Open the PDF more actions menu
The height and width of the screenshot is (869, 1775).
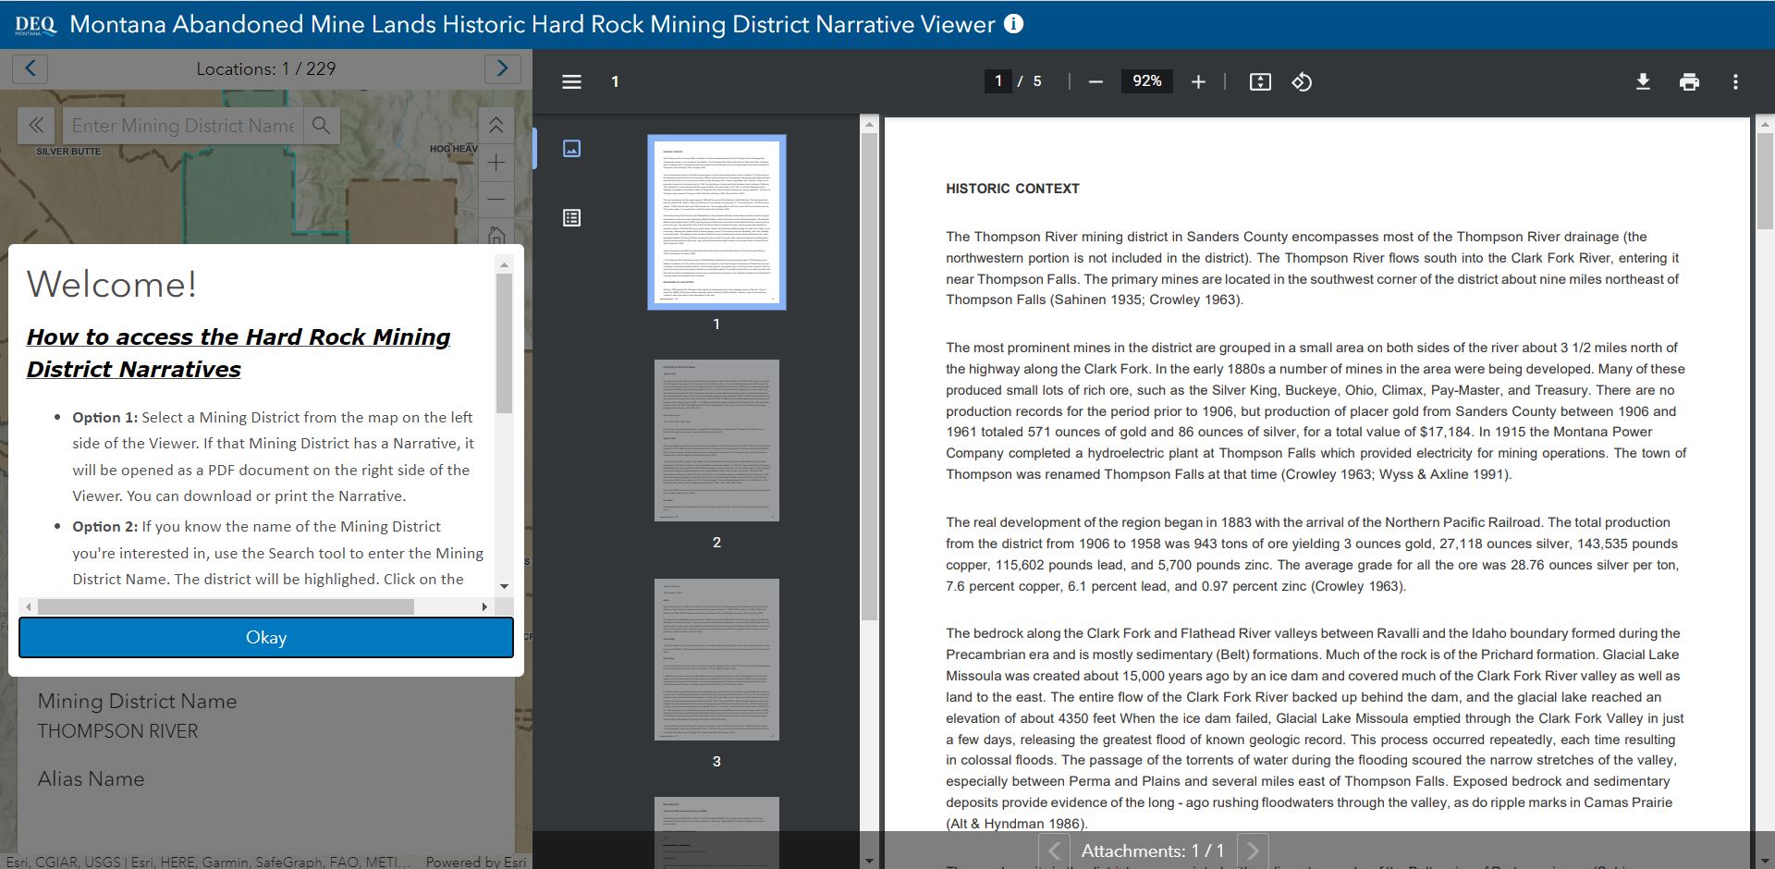(x=1735, y=81)
